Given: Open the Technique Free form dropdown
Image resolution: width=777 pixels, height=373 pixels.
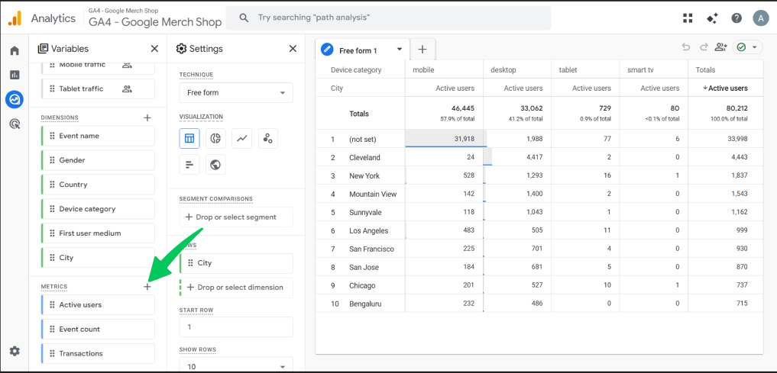Looking at the screenshot, I should click(236, 92).
